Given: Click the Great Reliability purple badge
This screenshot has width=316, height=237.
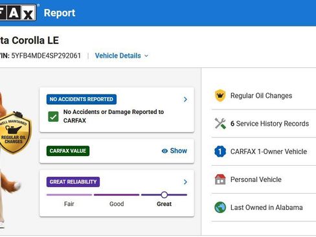Looking at the screenshot, I should [x=73, y=182].
